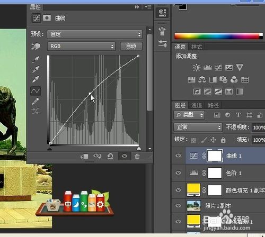265x237 pixels.
Task: Click the smooth curve values icon
Action: [36, 111]
